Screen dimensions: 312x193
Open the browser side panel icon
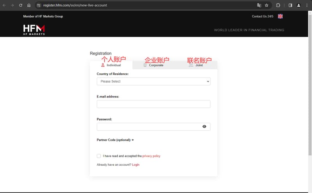pos(290,5)
